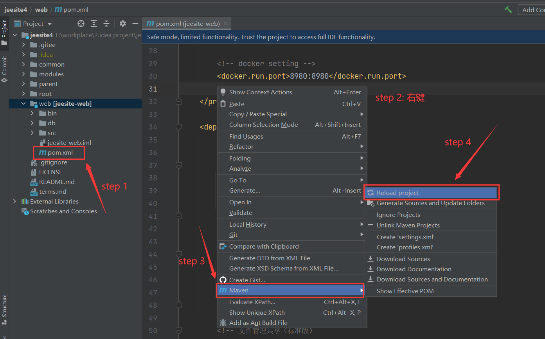Open the Refactor submenu

click(x=292, y=146)
